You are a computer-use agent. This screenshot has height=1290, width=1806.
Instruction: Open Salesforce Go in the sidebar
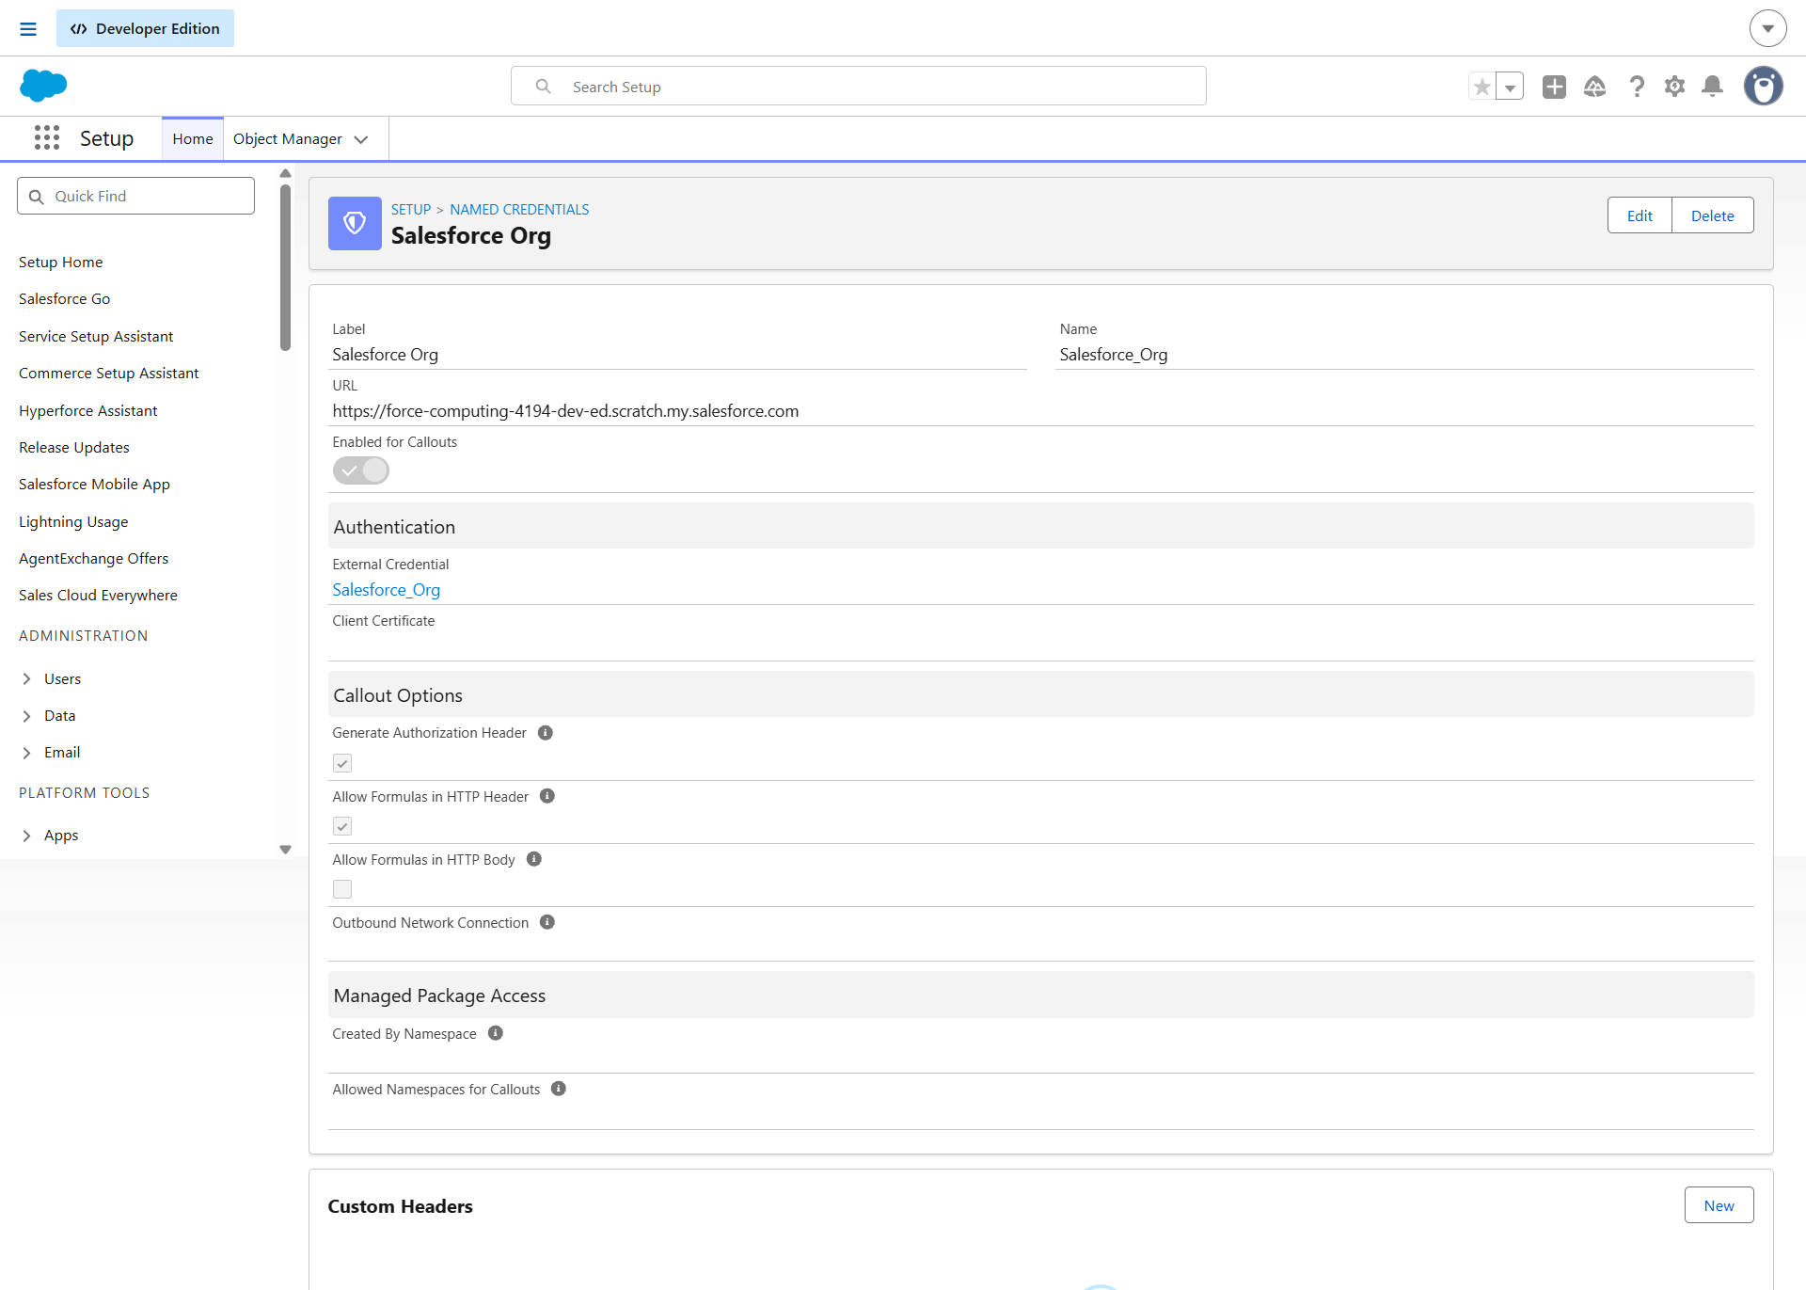pyautogui.click(x=65, y=298)
